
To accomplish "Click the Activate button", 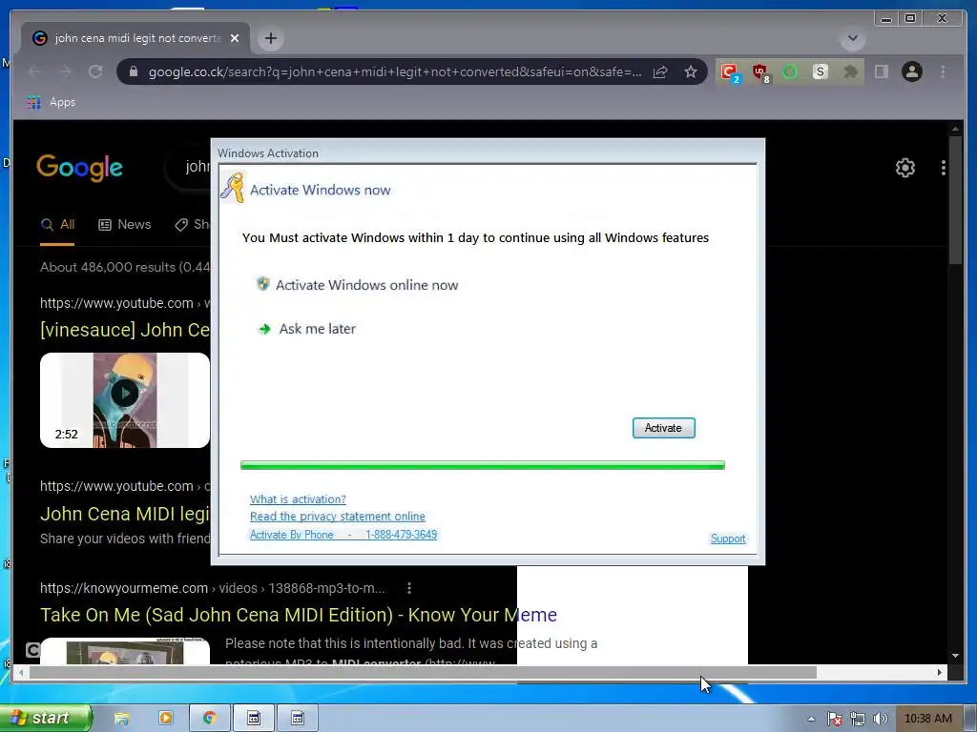I will tap(663, 428).
